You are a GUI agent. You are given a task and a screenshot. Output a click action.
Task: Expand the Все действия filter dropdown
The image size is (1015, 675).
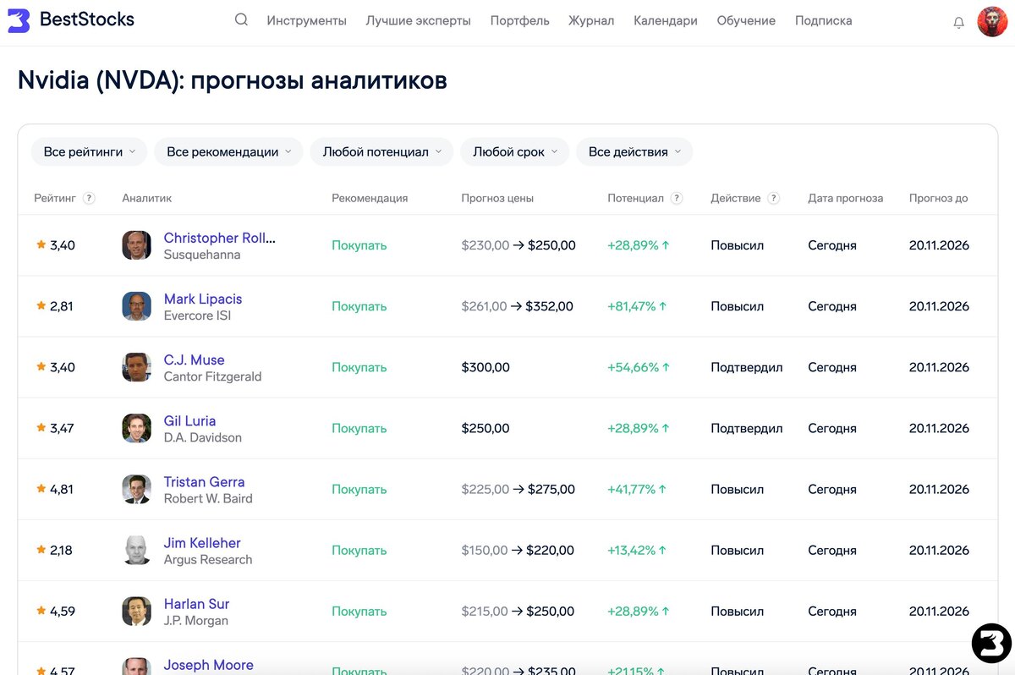pos(634,152)
